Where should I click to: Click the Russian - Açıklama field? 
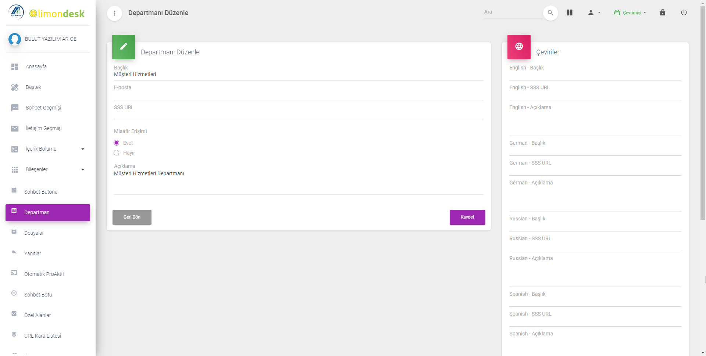tap(595, 274)
